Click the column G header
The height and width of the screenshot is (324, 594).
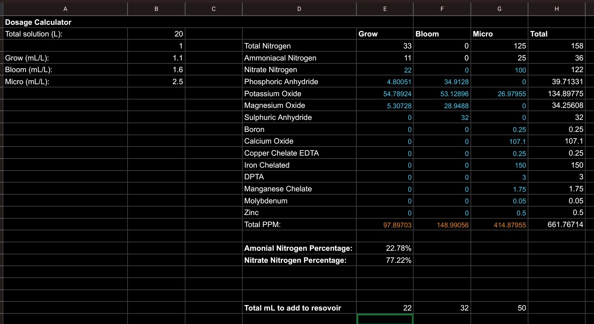pyautogui.click(x=499, y=9)
